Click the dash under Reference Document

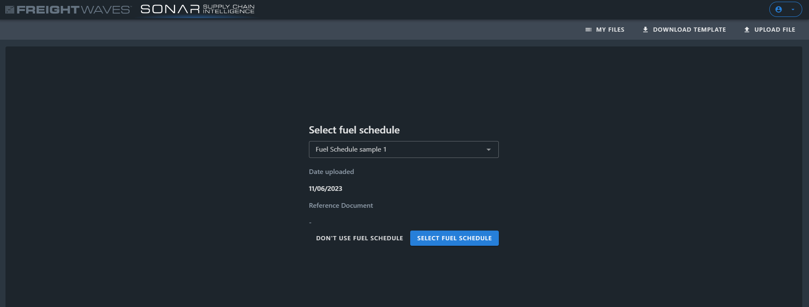(310, 223)
